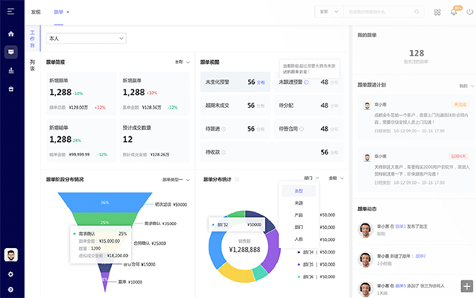Open the 全部 scope dropdown beside search
This screenshot has height=298, width=476.
point(328,12)
